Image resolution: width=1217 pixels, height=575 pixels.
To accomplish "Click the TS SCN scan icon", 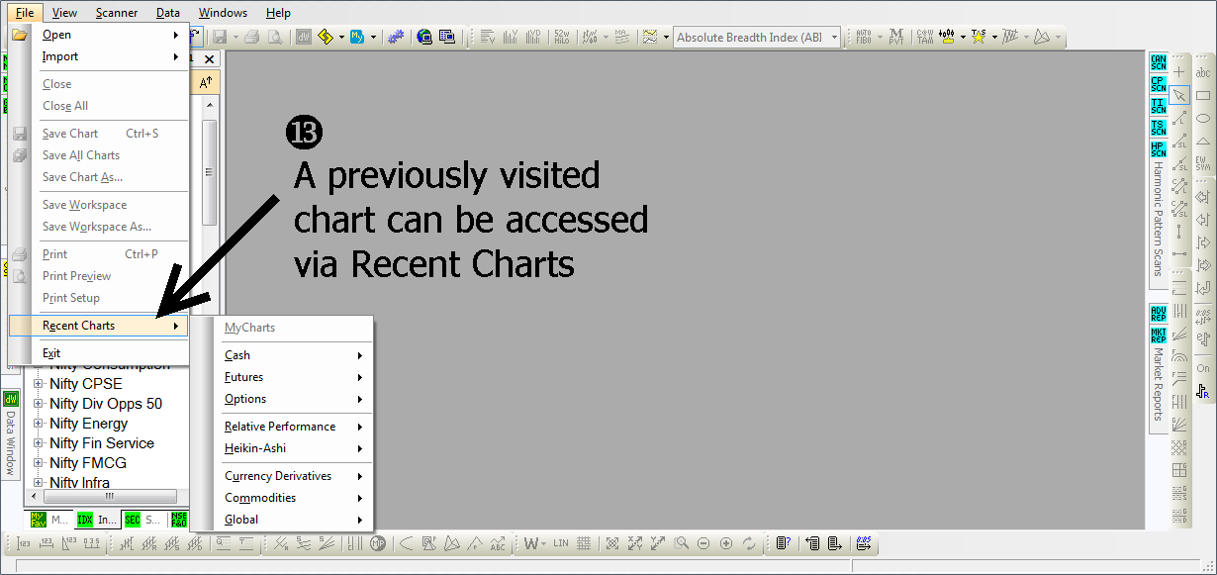I will pos(1159,128).
